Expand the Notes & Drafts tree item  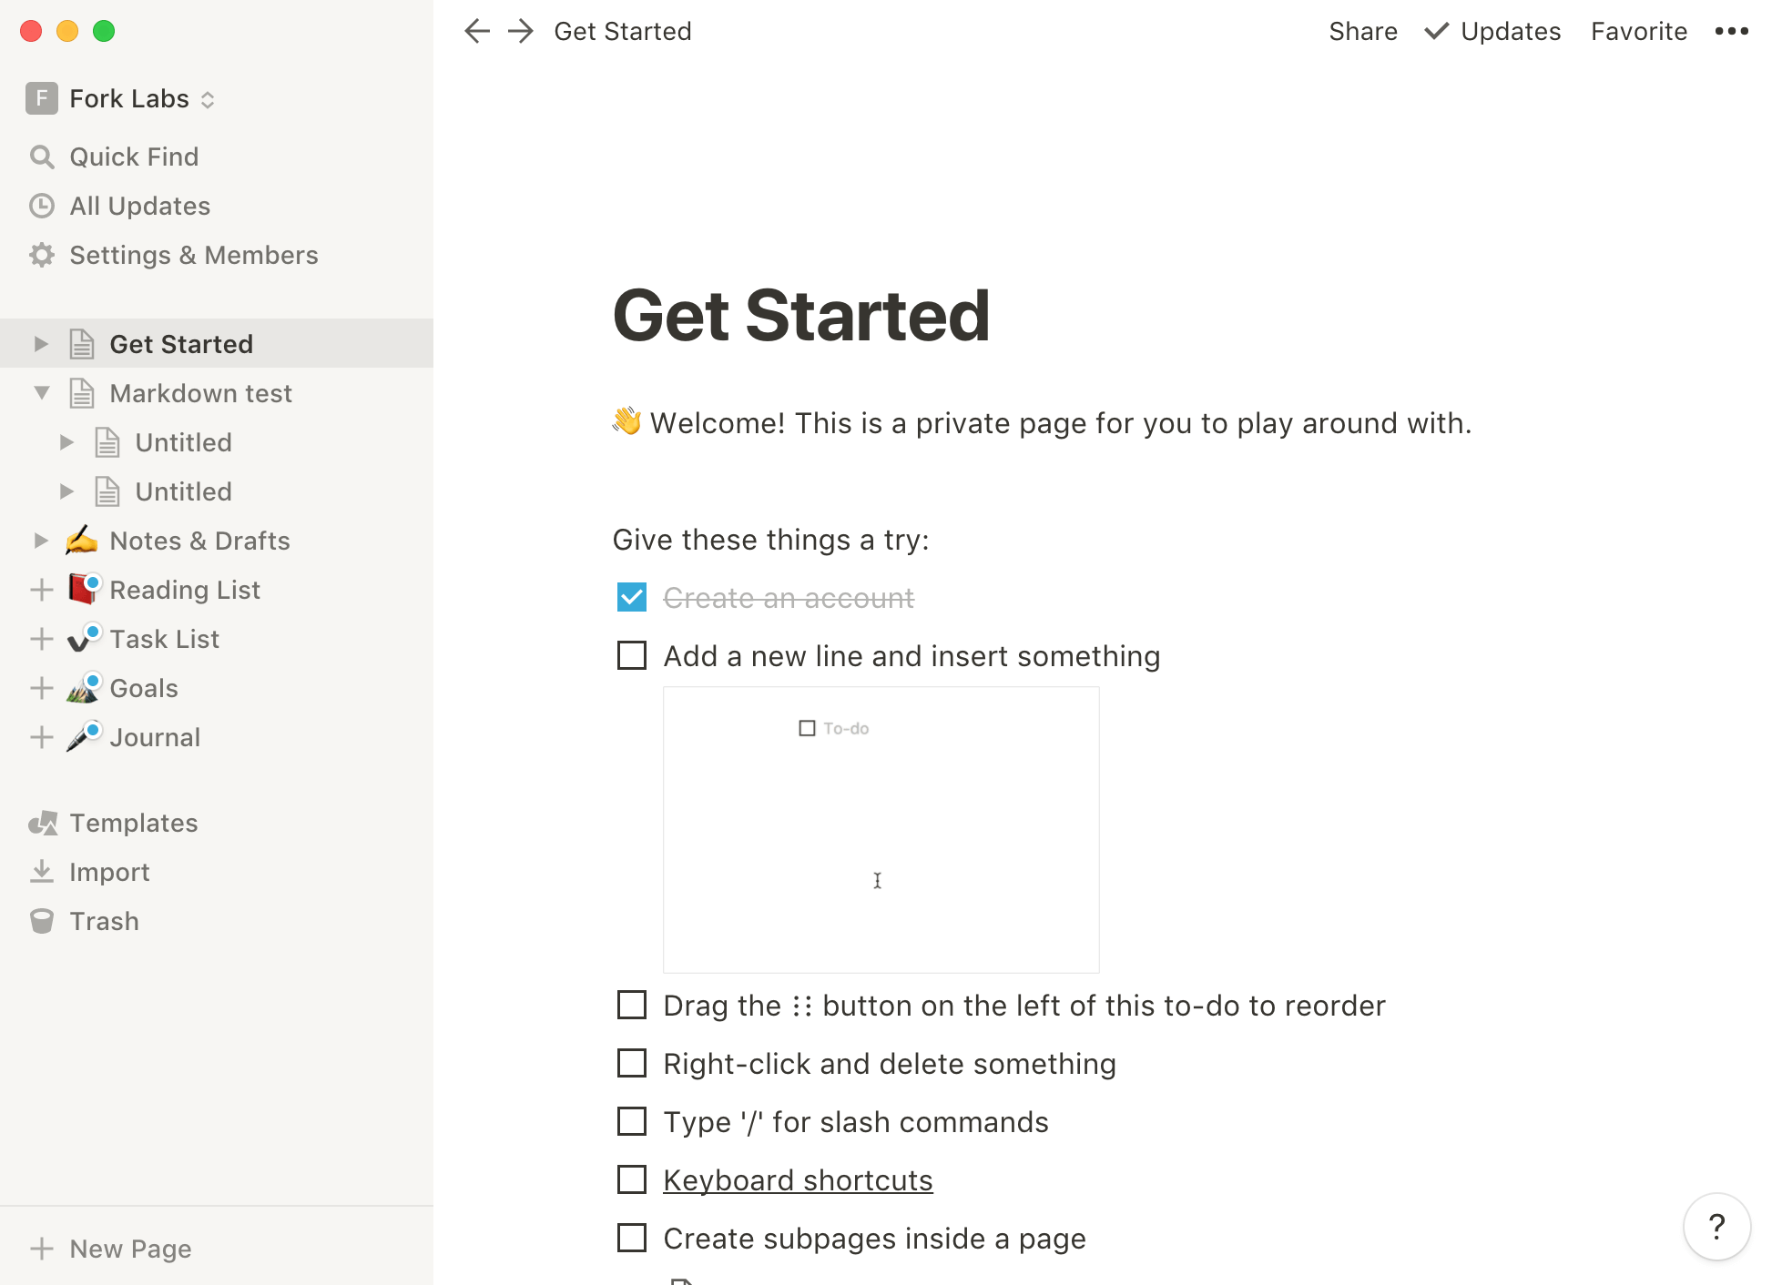41,540
